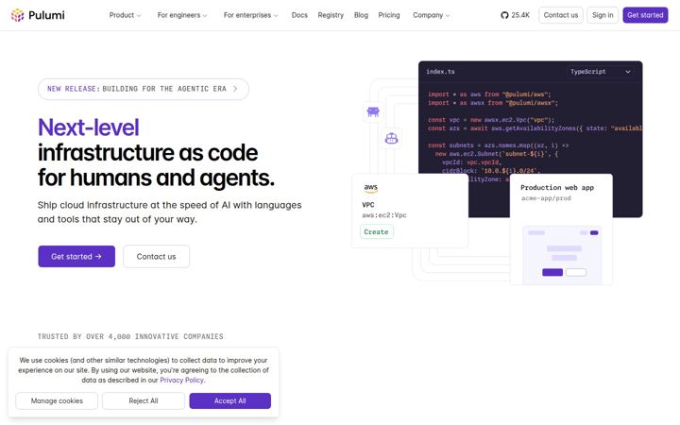Accept all cookies
The image size is (680, 425).
click(230, 400)
